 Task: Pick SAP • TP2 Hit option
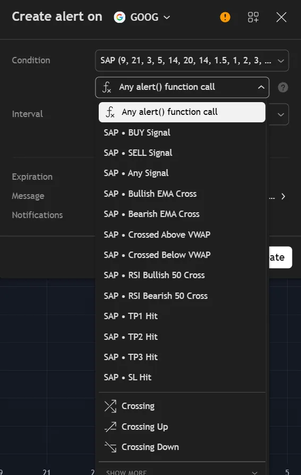coord(182,337)
